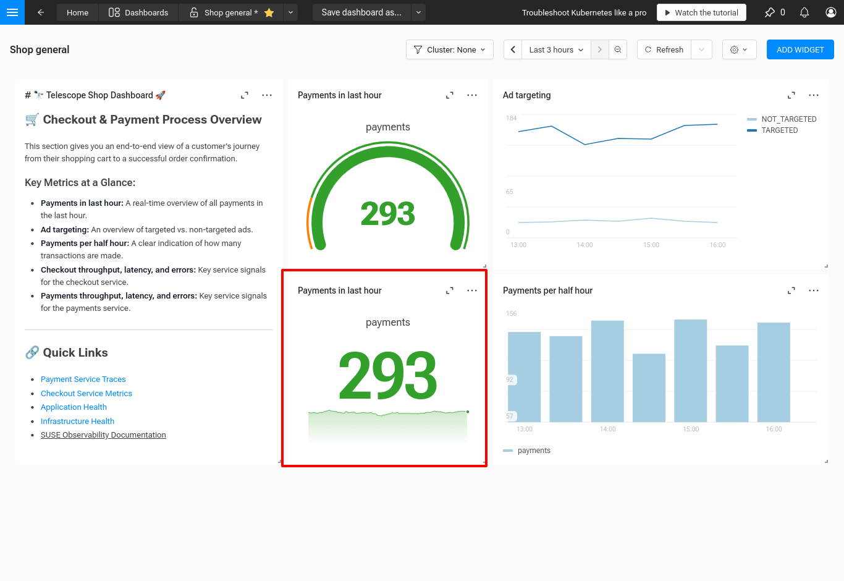This screenshot has height=581, width=844.
Task: Open the hamburger main menu
Action: point(12,12)
